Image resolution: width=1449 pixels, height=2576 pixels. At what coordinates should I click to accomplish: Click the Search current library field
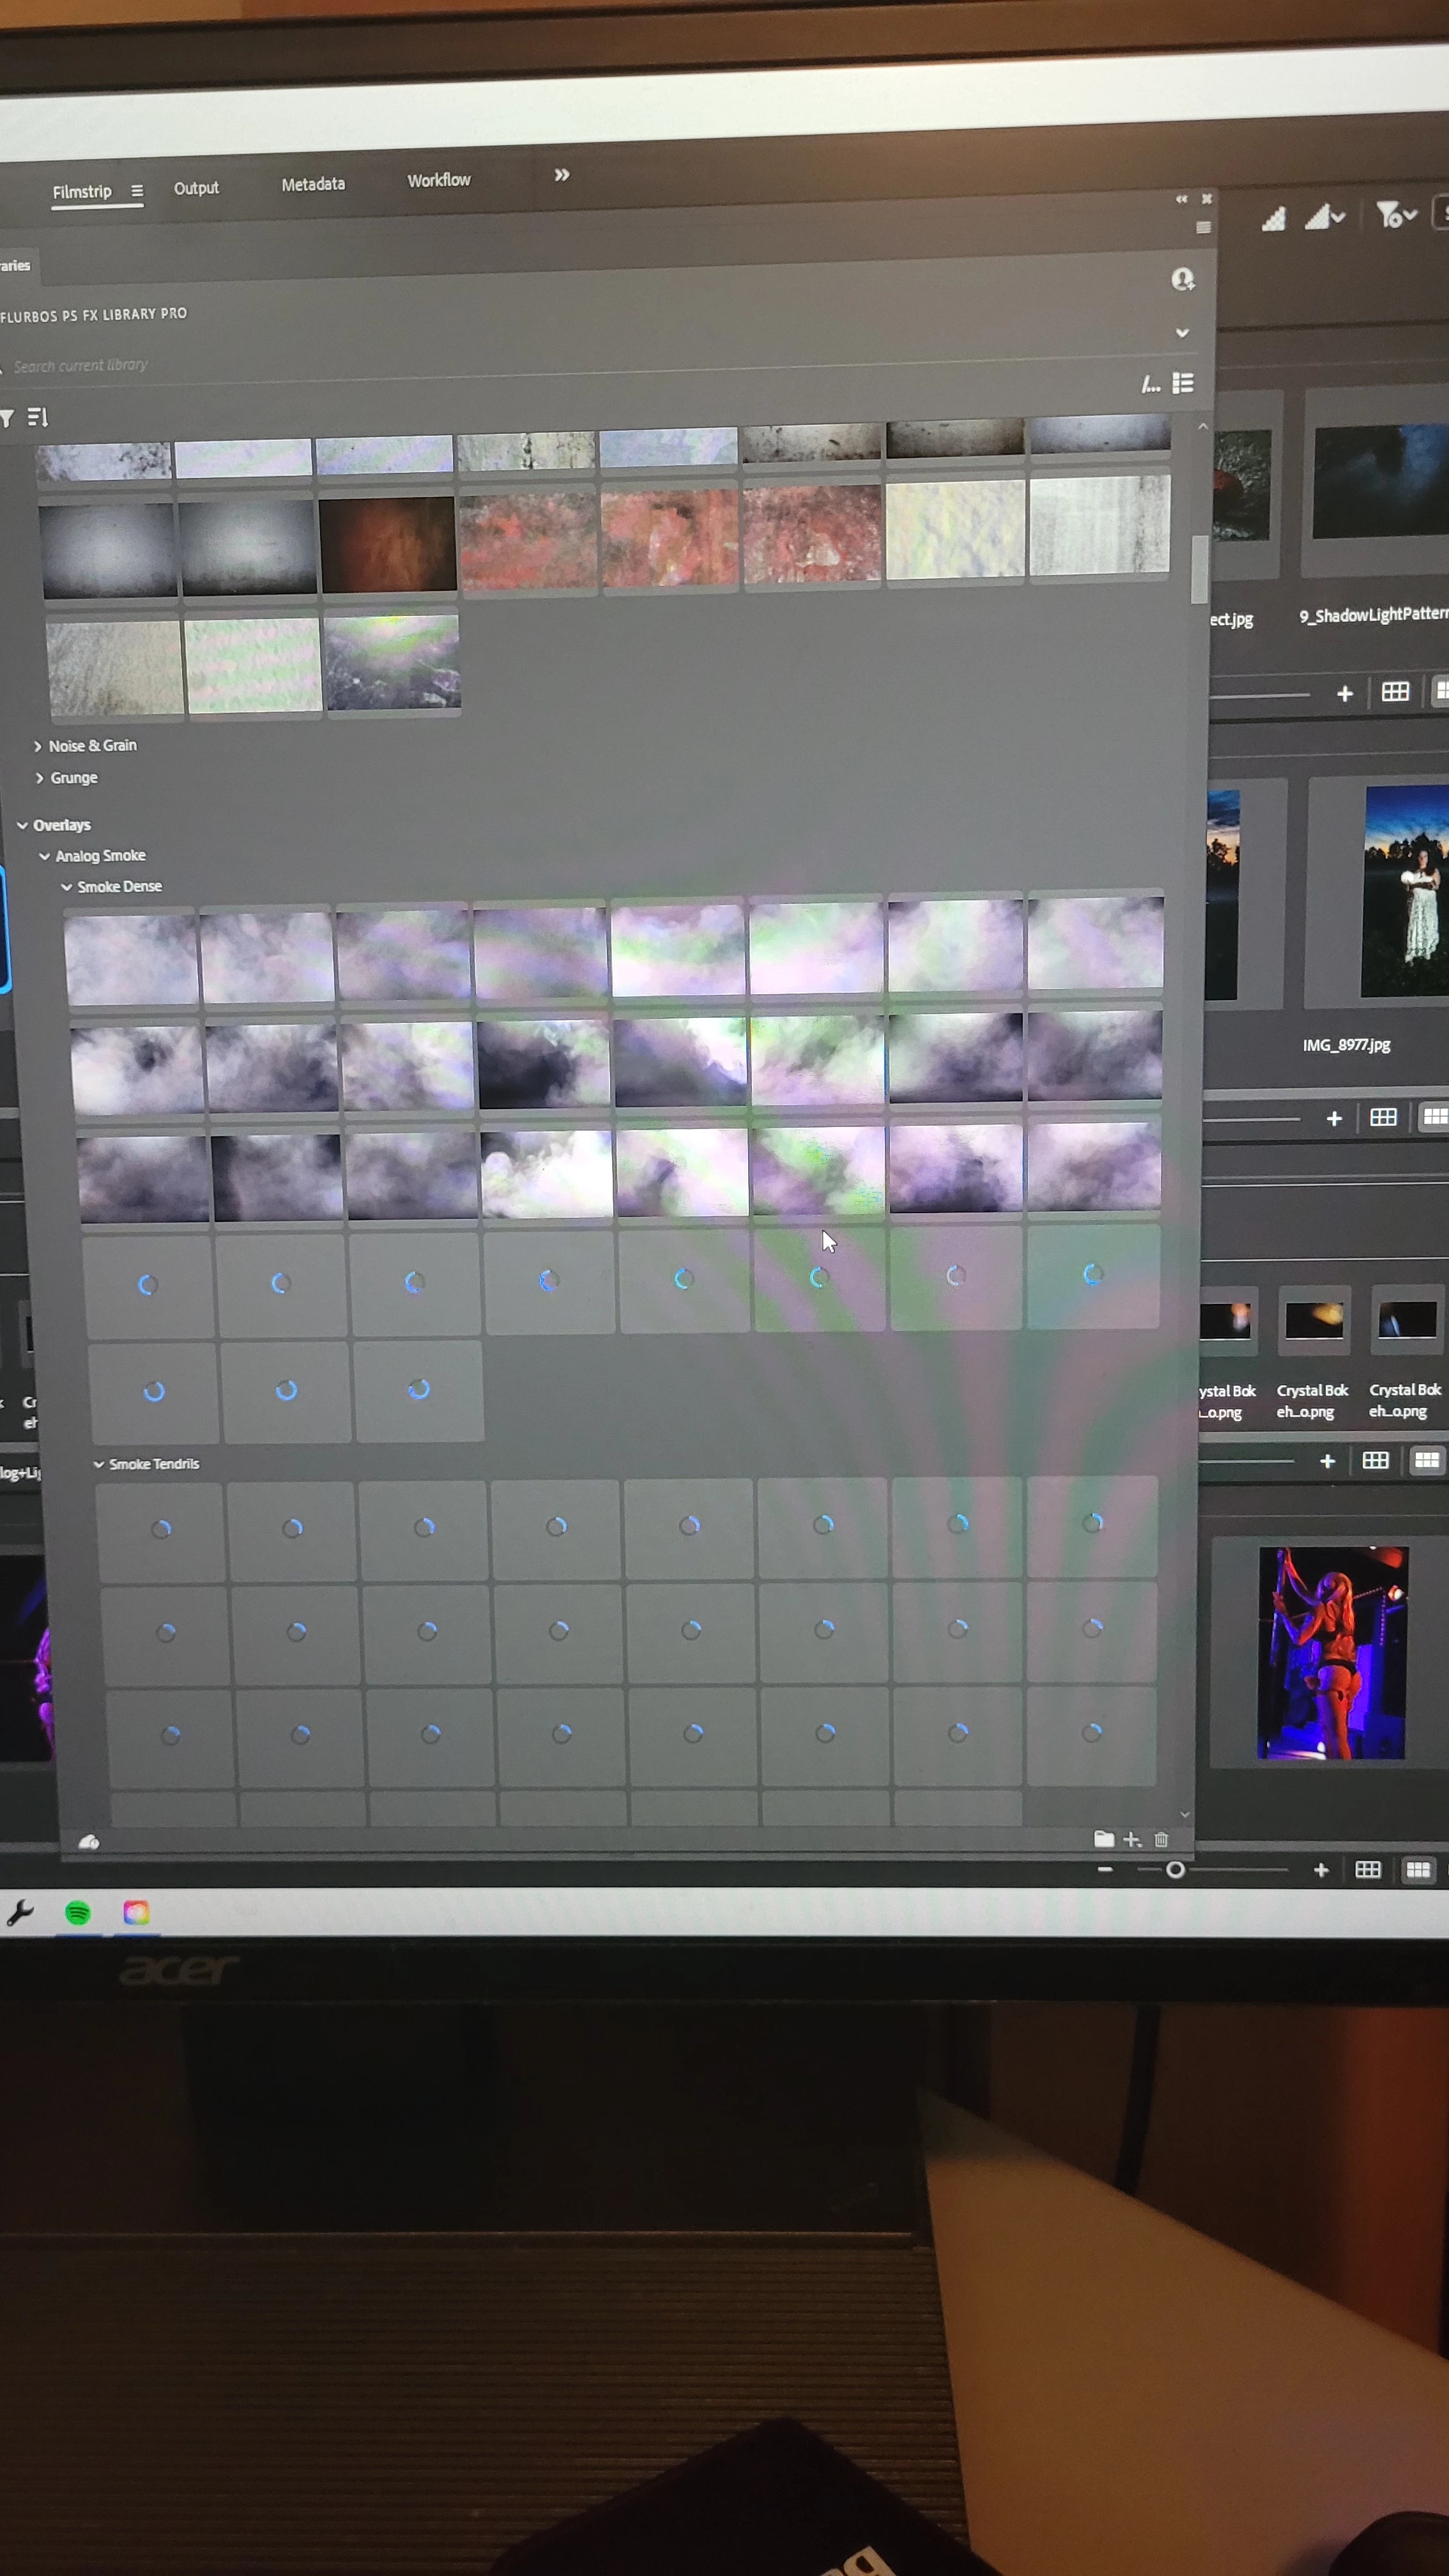pyautogui.click(x=80, y=366)
